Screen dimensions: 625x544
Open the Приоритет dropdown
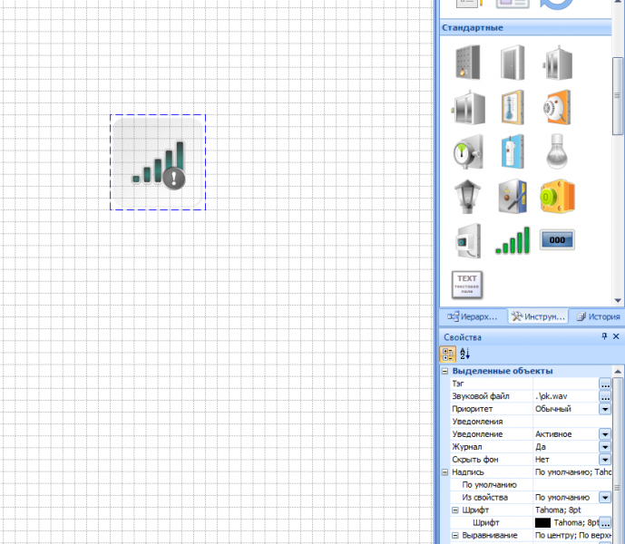pyautogui.click(x=605, y=409)
